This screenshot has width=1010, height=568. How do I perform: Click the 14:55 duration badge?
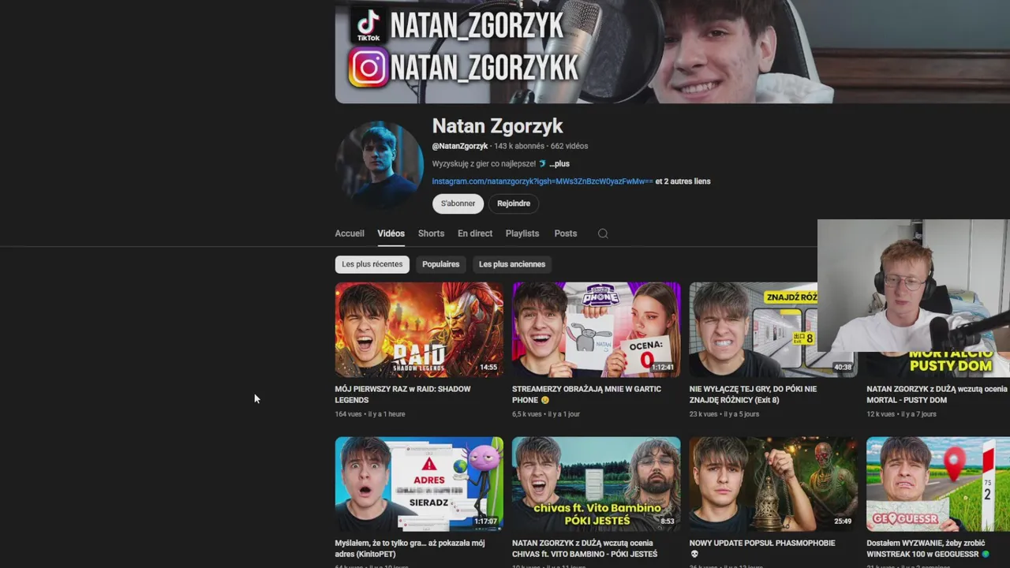tap(488, 368)
